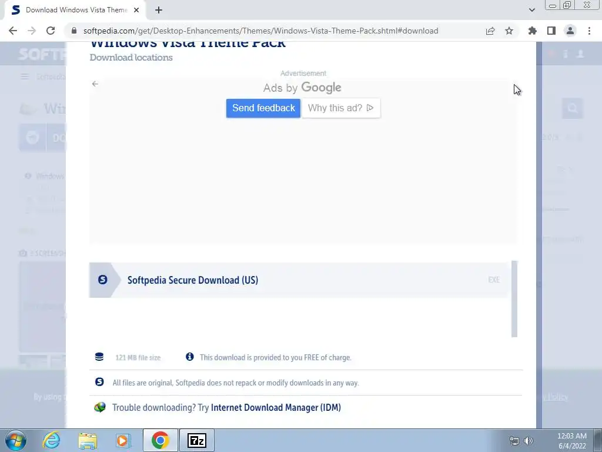
Task: Bookmark this page with the star icon
Action: click(x=509, y=31)
